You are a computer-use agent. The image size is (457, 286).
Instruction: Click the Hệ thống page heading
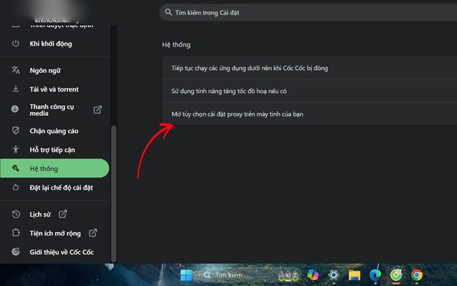(x=177, y=45)
